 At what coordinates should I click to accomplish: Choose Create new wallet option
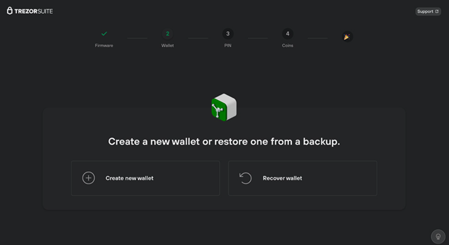pyautogui.click(x=146, y=178)
